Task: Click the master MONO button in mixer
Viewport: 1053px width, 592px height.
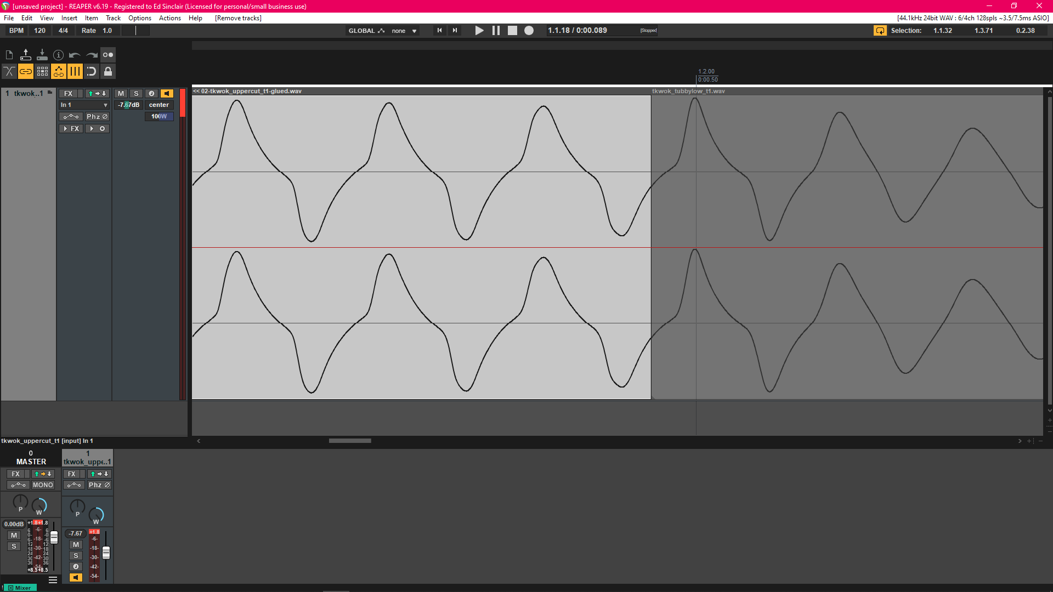Action: pyautogui.click(x=43, y=485)
